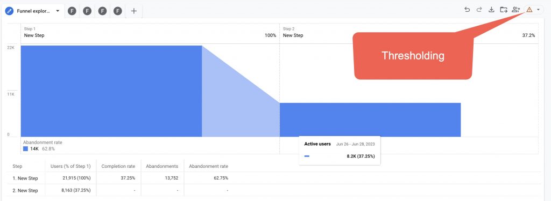Switch to the second F tab

click(x=87, y=11)
